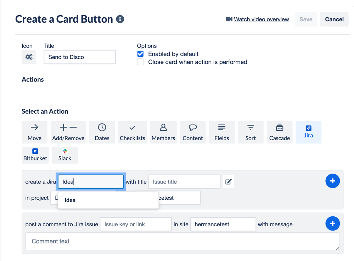The image size is (354, 261).
Task: Click the info icon beside Create a Card Button
Action: (120, 19)
